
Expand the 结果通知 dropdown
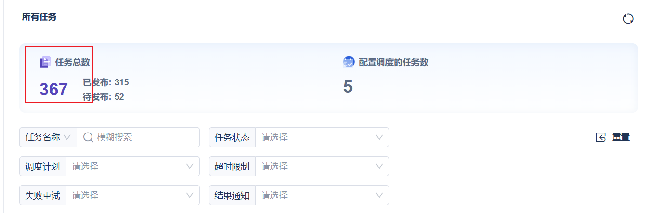tap(322, 195)
